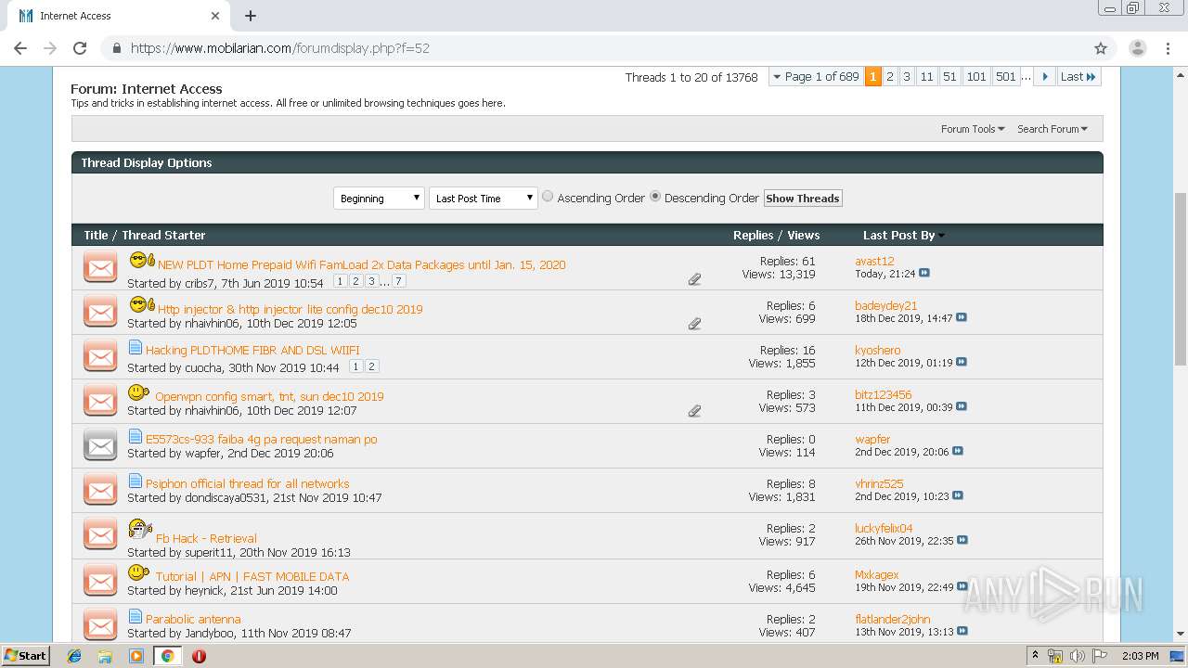
Task: Open the Windows Start menu
Action: coord(26,655)
